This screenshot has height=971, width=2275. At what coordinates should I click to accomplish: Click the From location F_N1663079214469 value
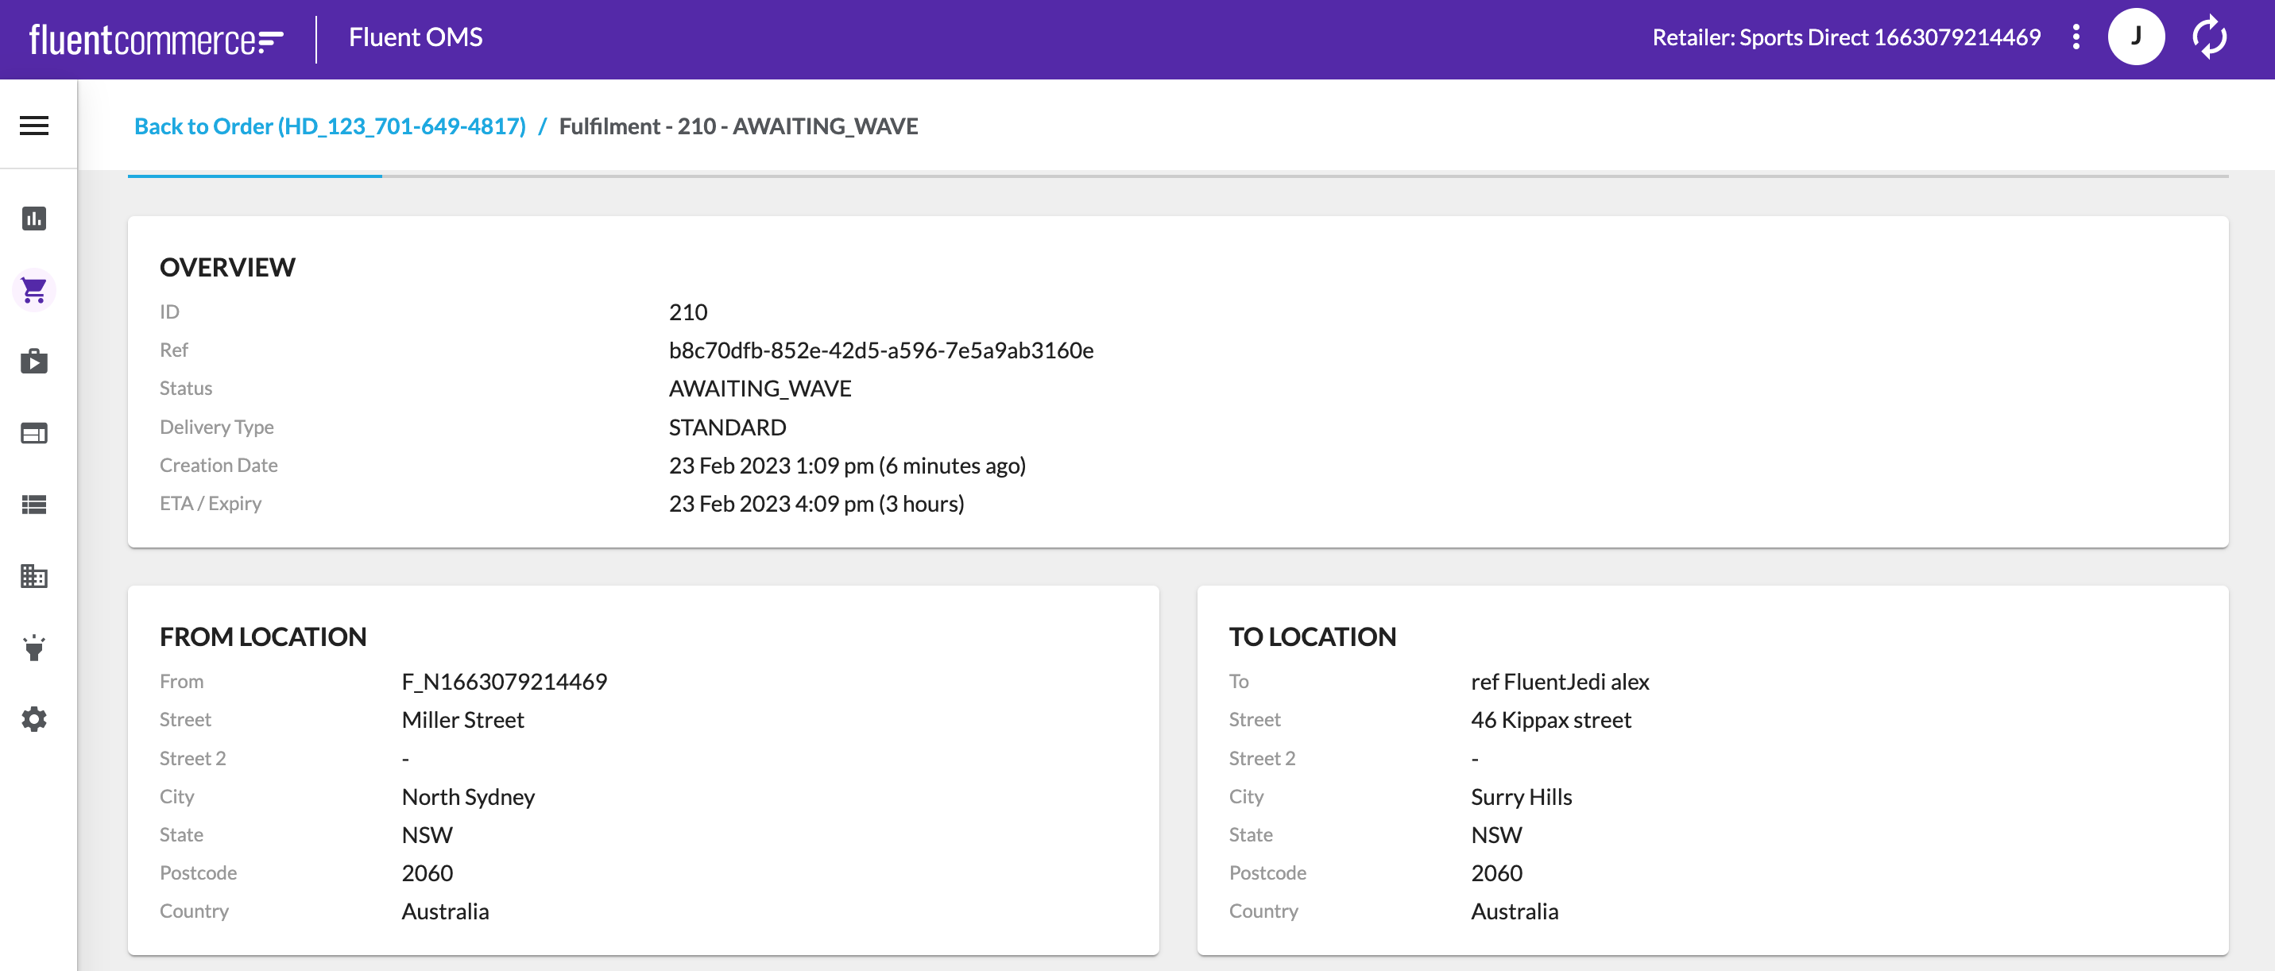click(x=505, y=682)
